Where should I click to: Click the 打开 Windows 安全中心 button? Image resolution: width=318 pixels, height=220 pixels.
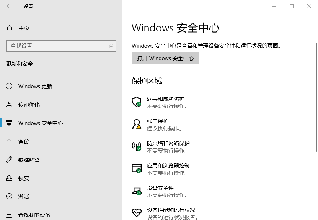(165, 58)
